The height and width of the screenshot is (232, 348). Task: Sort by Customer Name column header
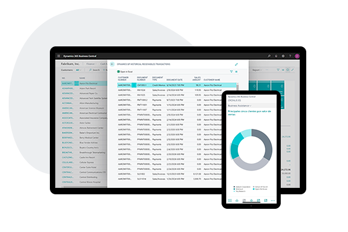coord(212,79)
